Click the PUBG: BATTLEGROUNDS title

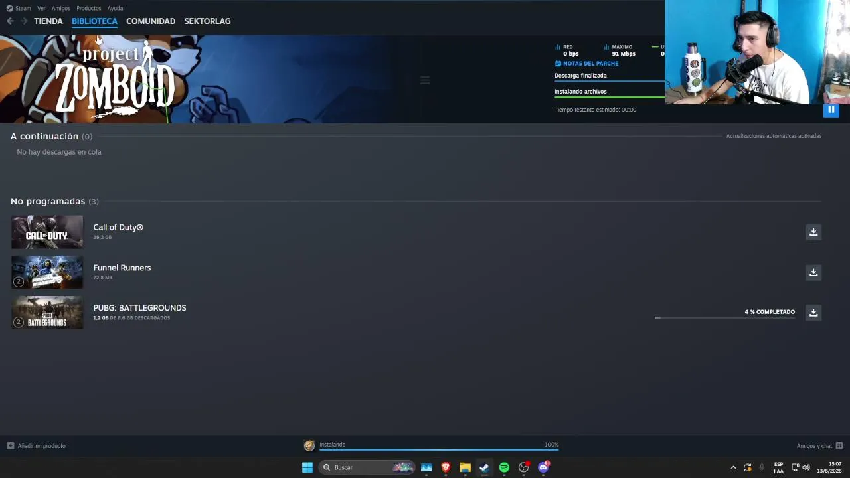tap(139, 308)
